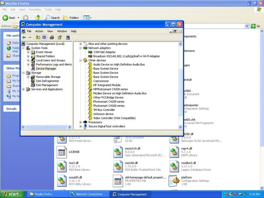Collapse the System Tools tree node
This screenshot has height=198, width=264.
(23, 48)
